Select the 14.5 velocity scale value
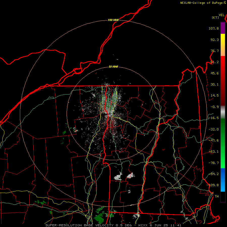Viewport: 227px width, 227px height. [x=215, y=96]
